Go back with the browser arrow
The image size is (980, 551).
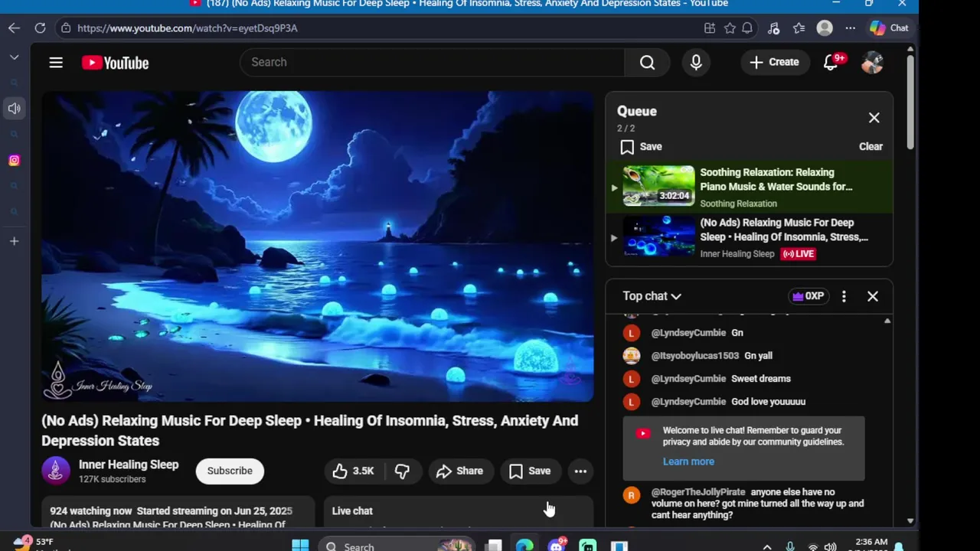pyautogui.click(x=14, y=28)
